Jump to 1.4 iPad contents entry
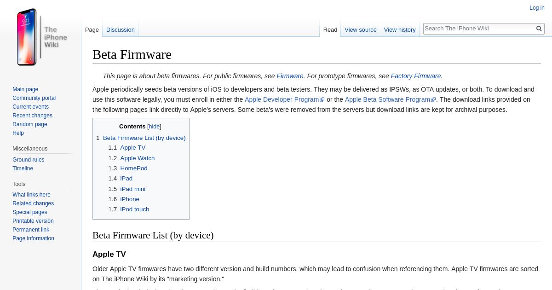 pos(126,179)
